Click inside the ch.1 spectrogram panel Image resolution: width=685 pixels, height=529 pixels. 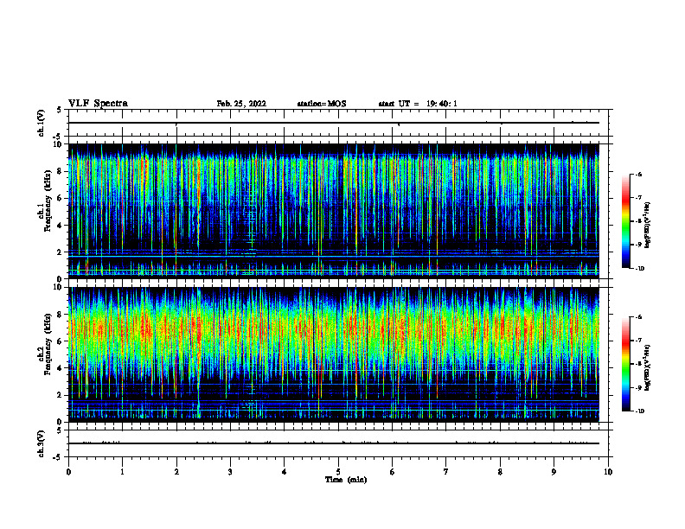click(334, 211)
